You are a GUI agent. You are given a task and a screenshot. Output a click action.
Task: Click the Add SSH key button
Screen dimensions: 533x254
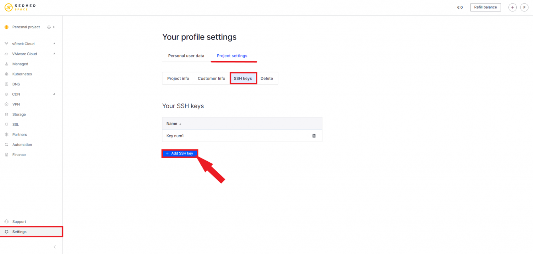(179, 153)
